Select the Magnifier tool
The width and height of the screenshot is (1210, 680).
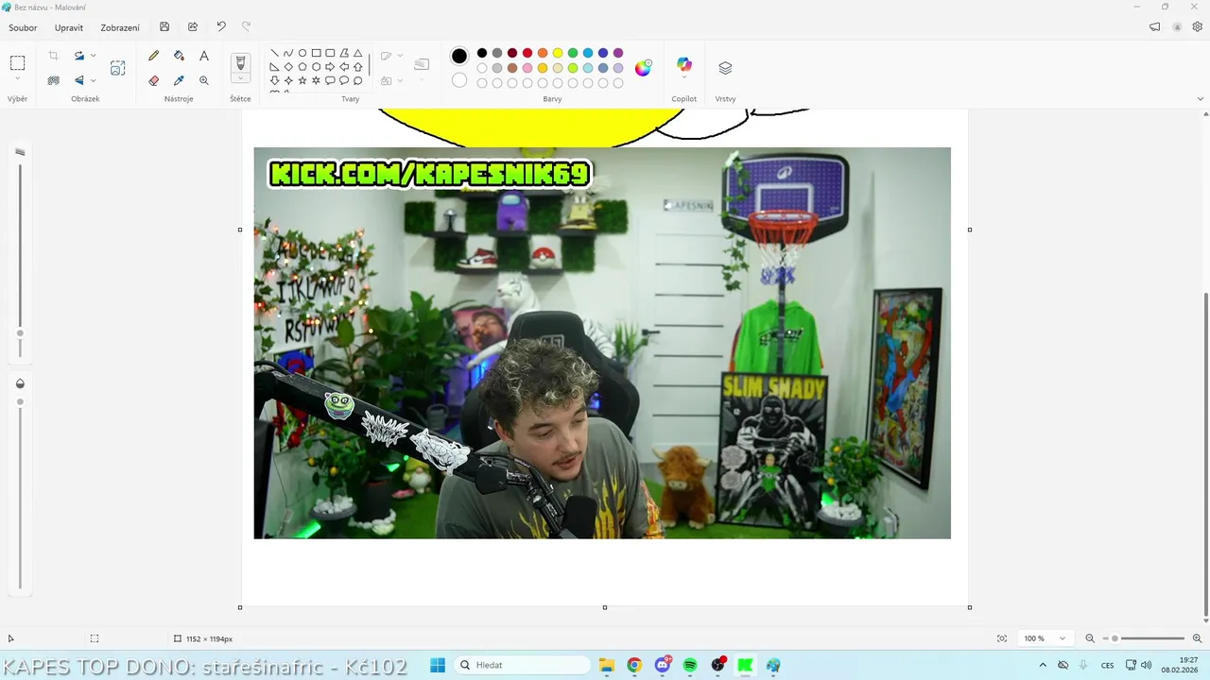(203, 80)
